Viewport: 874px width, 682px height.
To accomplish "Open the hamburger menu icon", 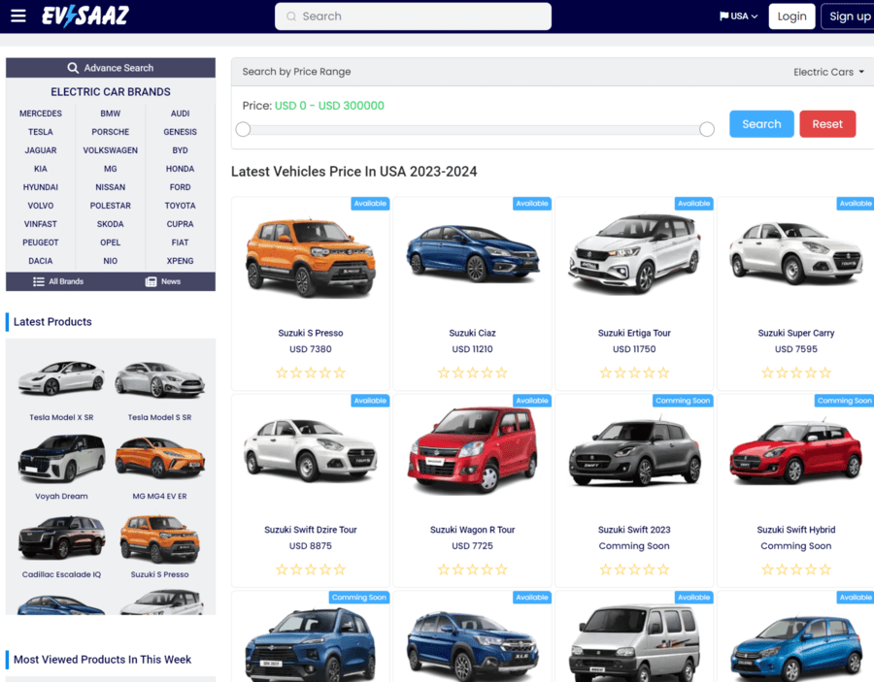I will tap(18, 16).
